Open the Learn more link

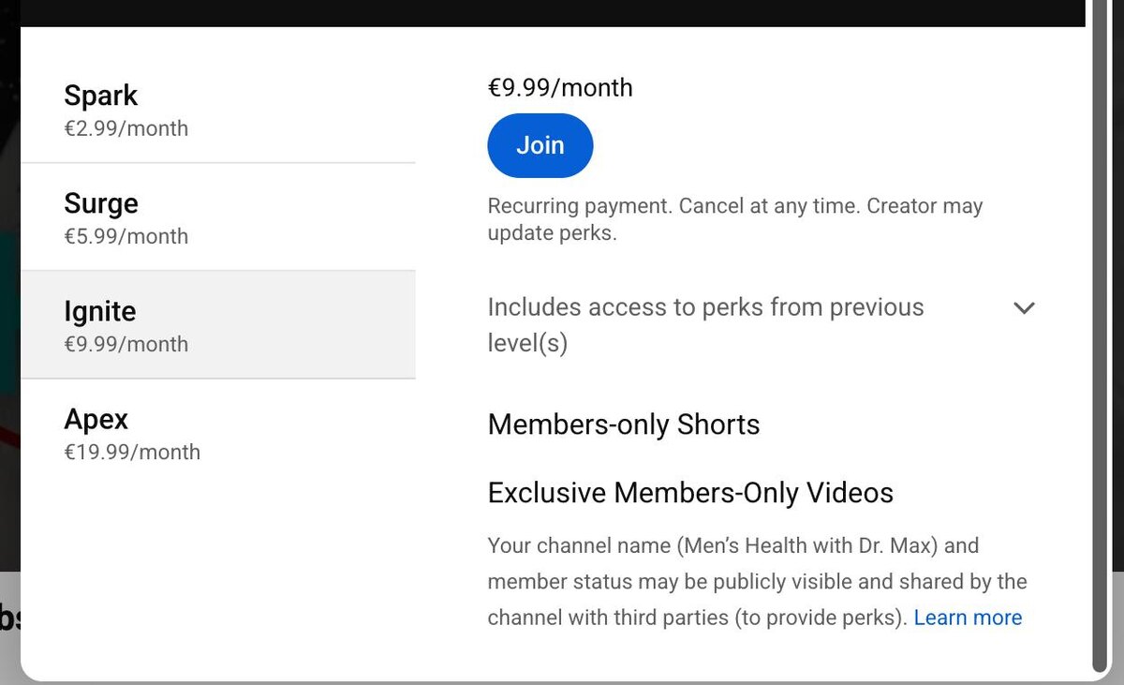(x=968, y=618)
